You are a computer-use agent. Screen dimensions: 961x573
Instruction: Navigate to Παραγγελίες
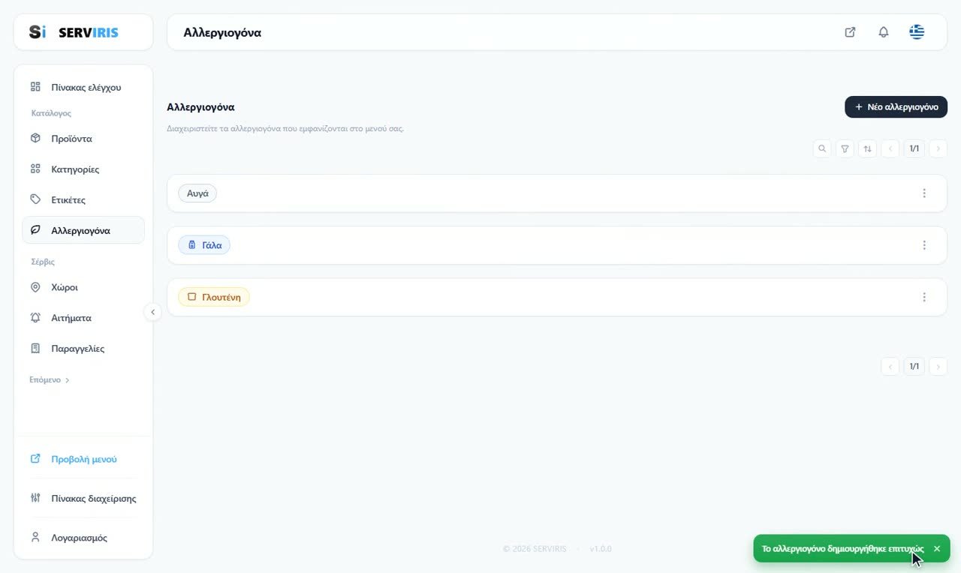(83, 349)
